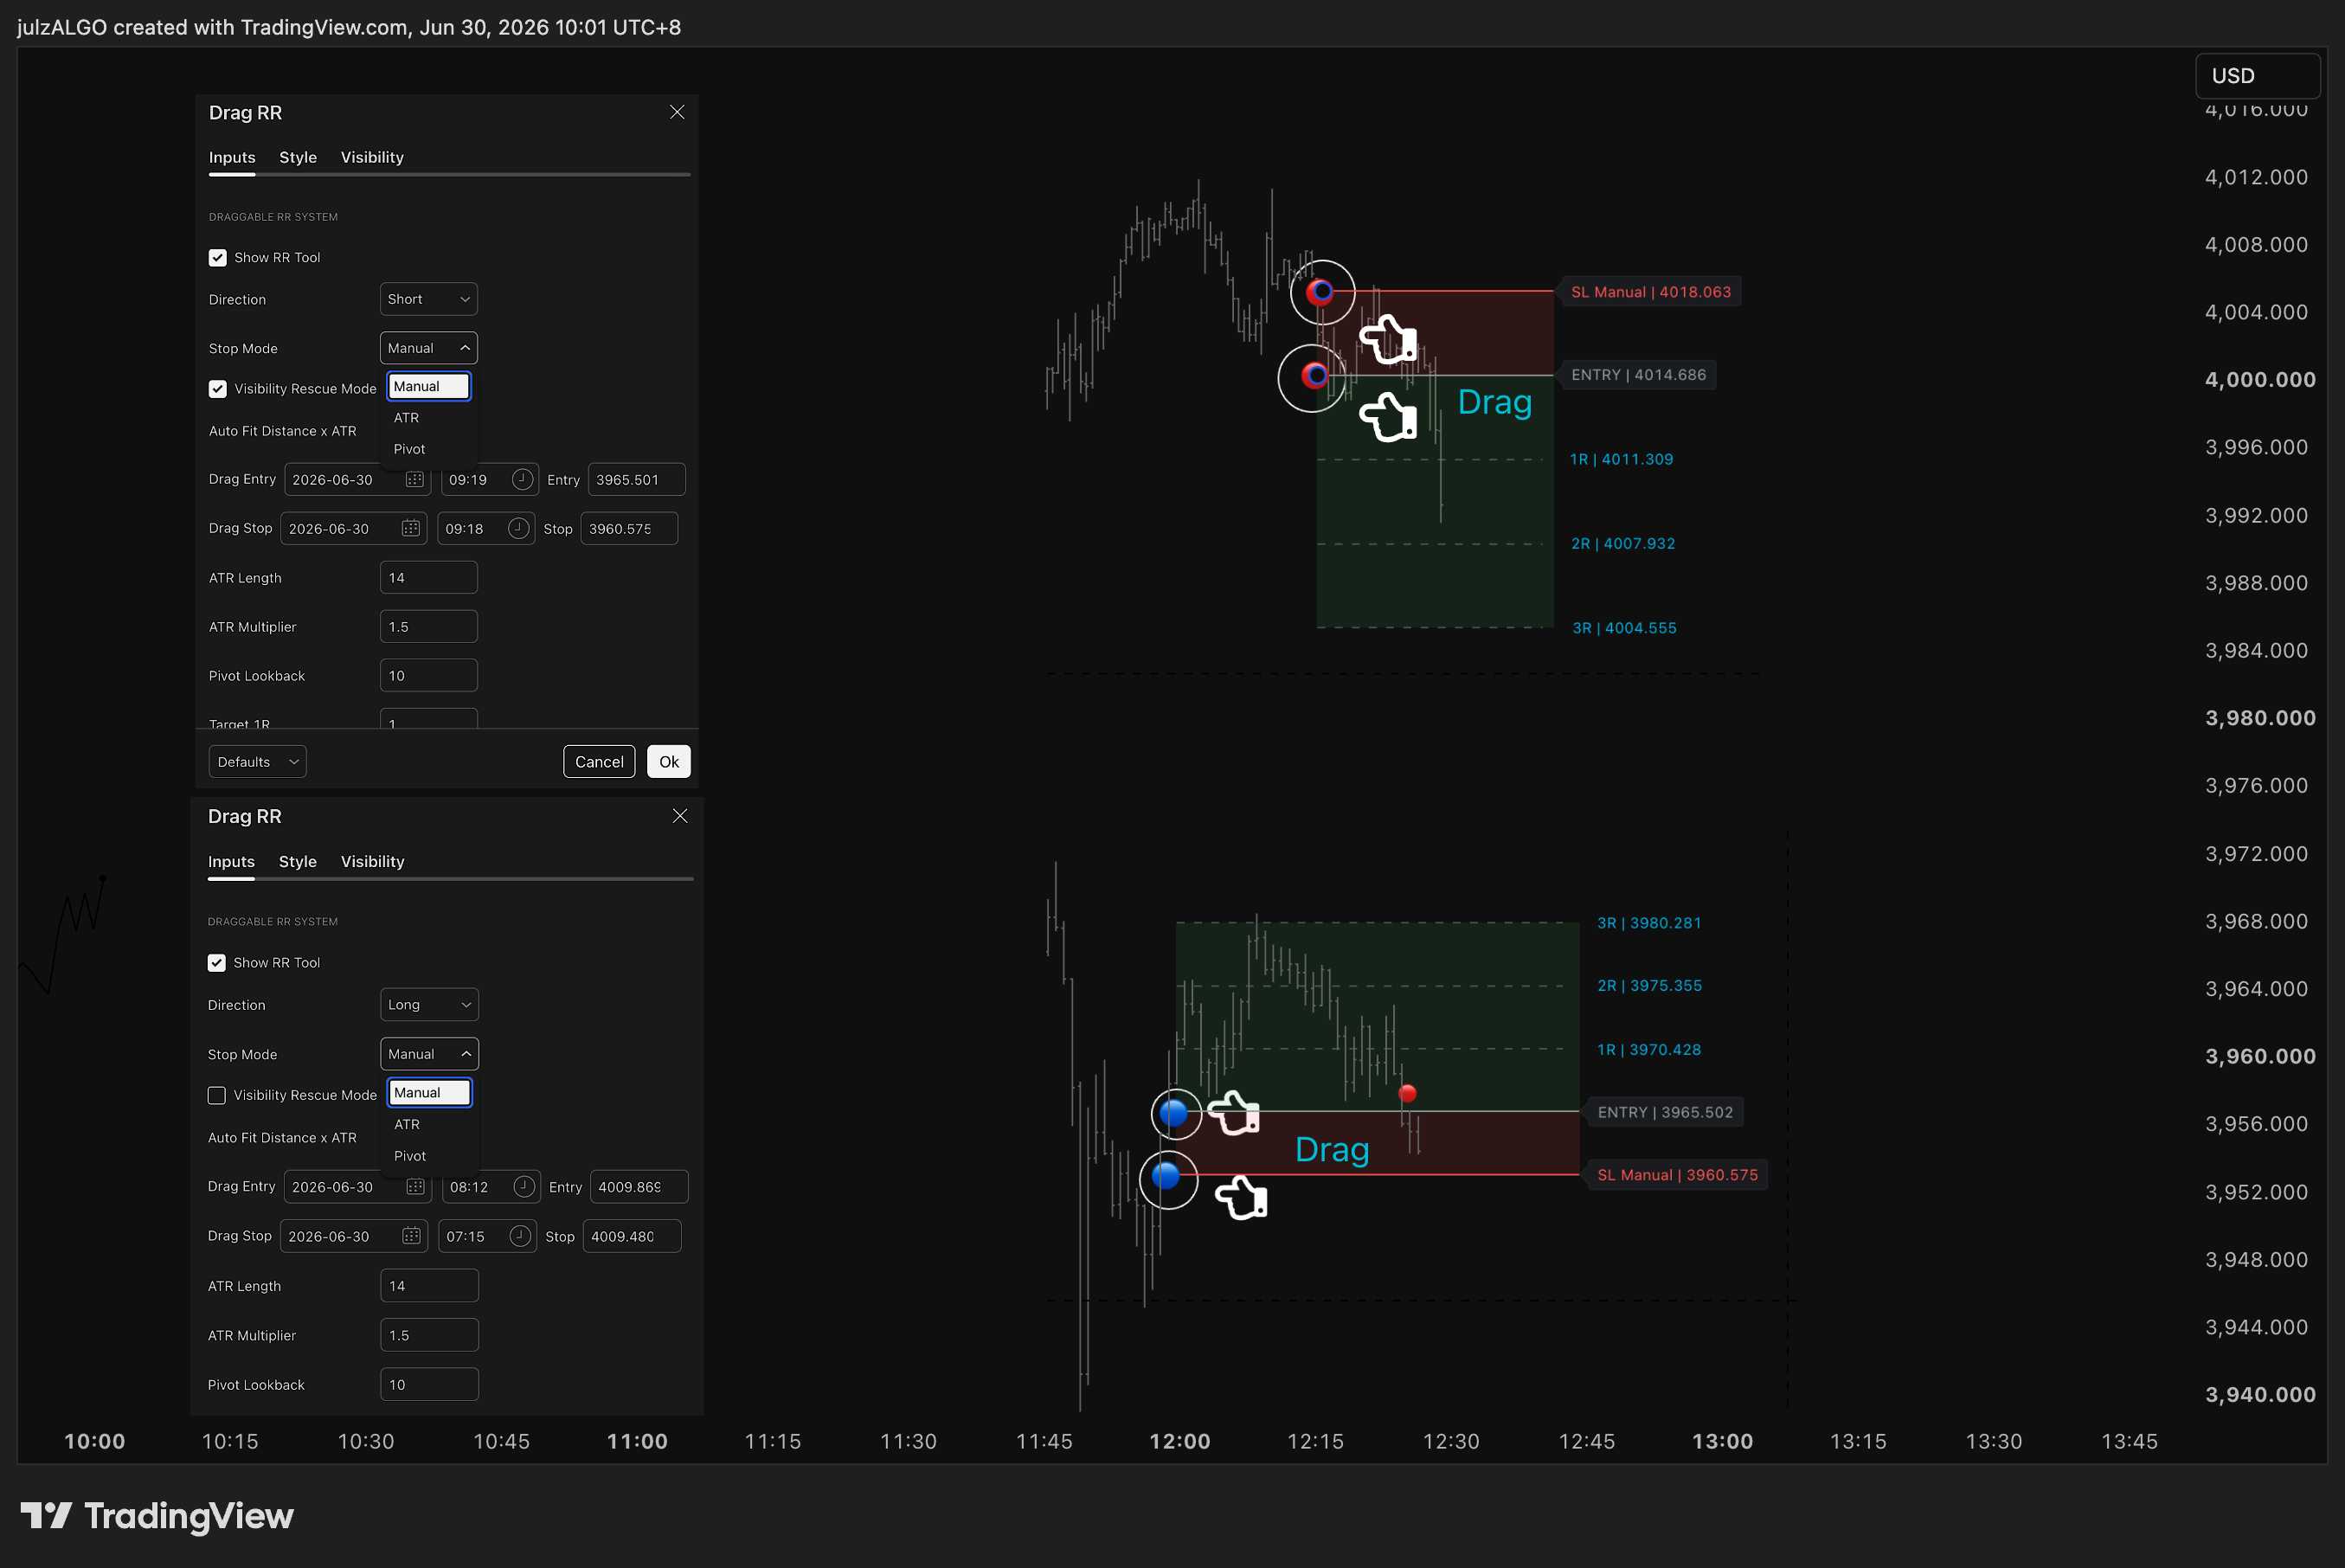
Task: Select ATR option in bottom Stop Mode list
Action: click(x=429, y=1124)
